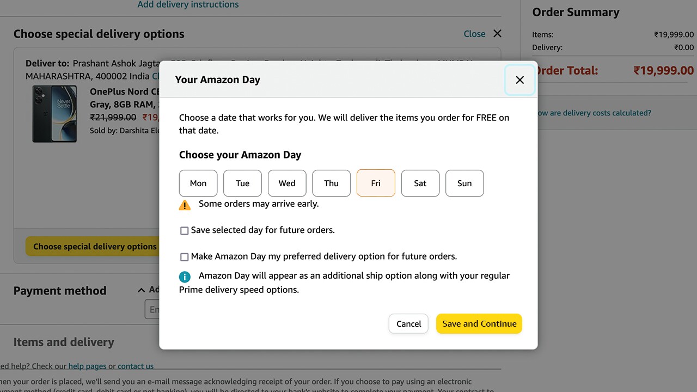The image size is (697, 392).
Task: Click the orange warning triangle icon
Action: [185, 205]
